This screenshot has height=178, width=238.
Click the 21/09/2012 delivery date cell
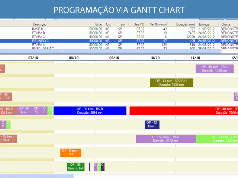tap(206, 29)
